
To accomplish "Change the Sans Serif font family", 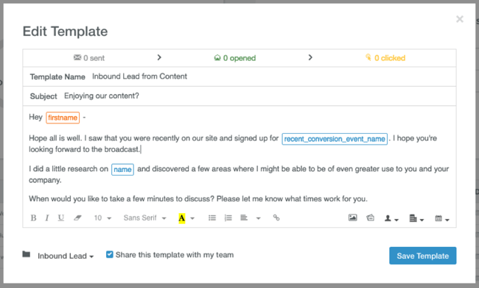I will 144,218.
